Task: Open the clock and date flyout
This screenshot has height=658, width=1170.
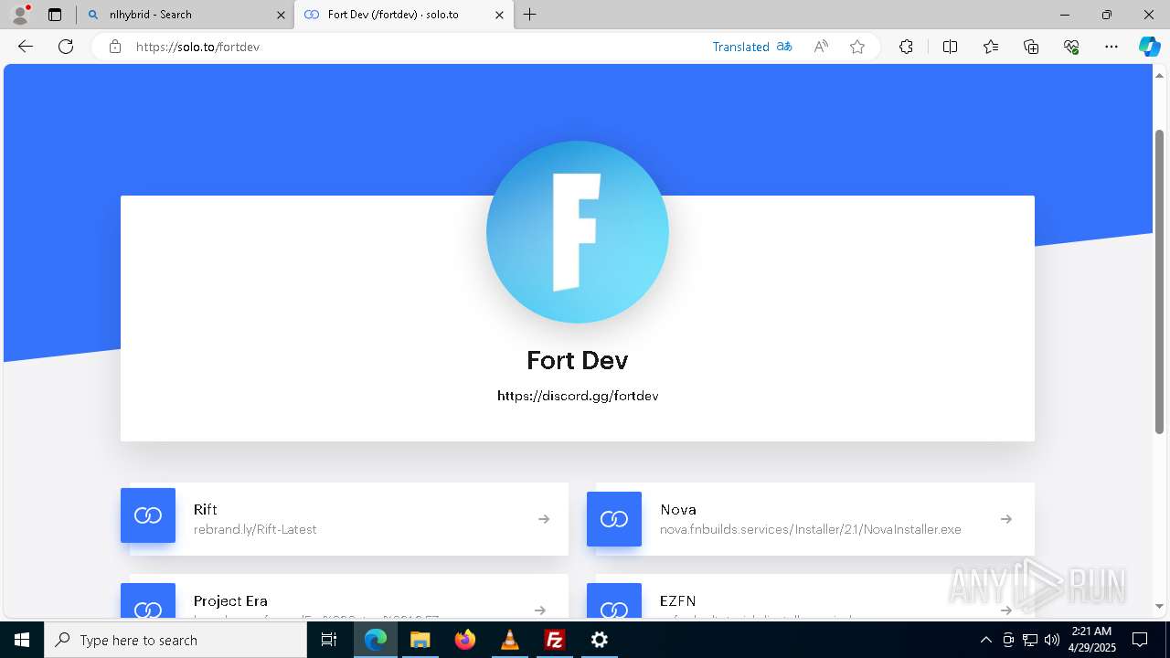Action: (1091, 640)
